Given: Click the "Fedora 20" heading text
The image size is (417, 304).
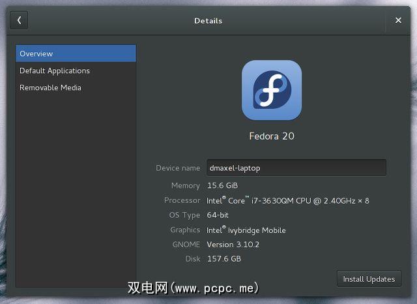Looking at the screenshot, I should [x=272, y=136].
